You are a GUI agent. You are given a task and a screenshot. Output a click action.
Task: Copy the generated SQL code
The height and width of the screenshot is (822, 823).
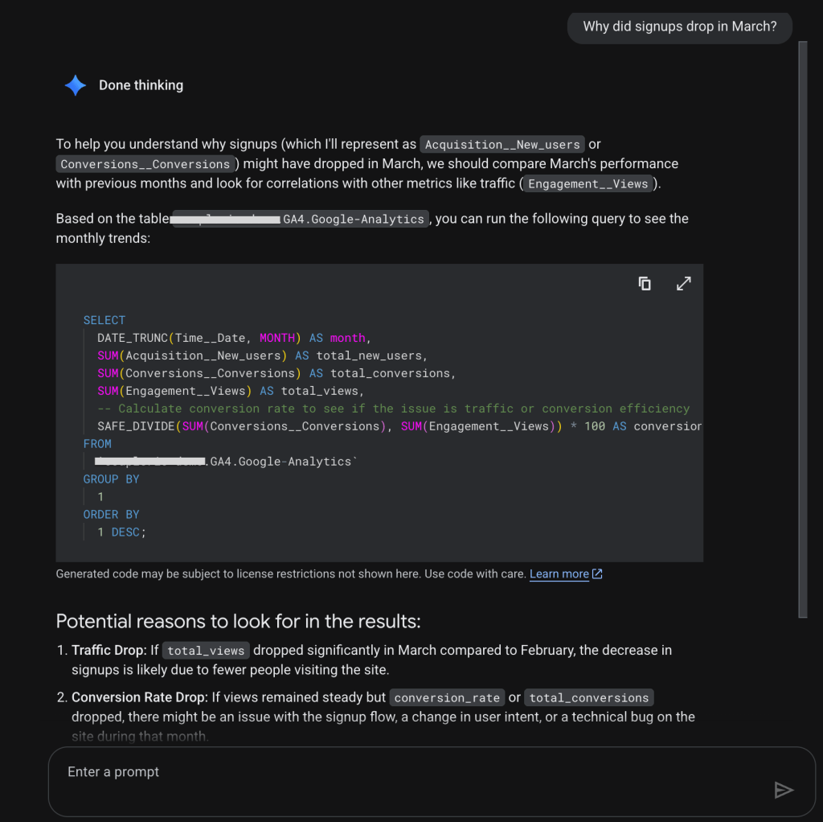coord(645,284)
